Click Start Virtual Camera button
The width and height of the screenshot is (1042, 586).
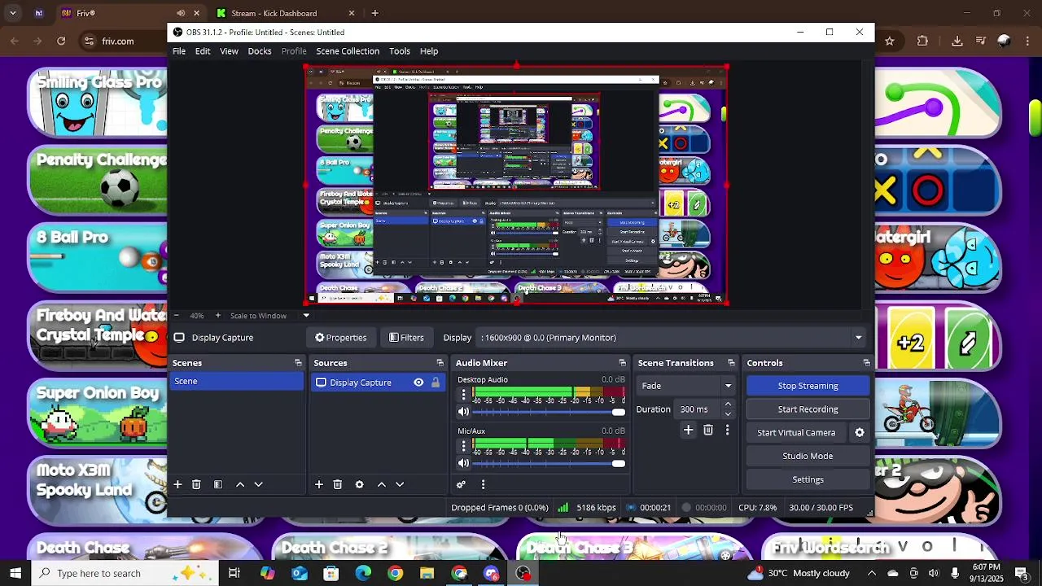796,433
